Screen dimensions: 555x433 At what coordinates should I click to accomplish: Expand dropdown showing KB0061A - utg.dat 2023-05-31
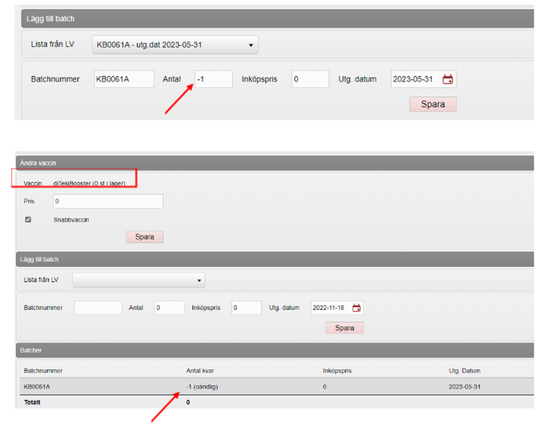[175, 45]
